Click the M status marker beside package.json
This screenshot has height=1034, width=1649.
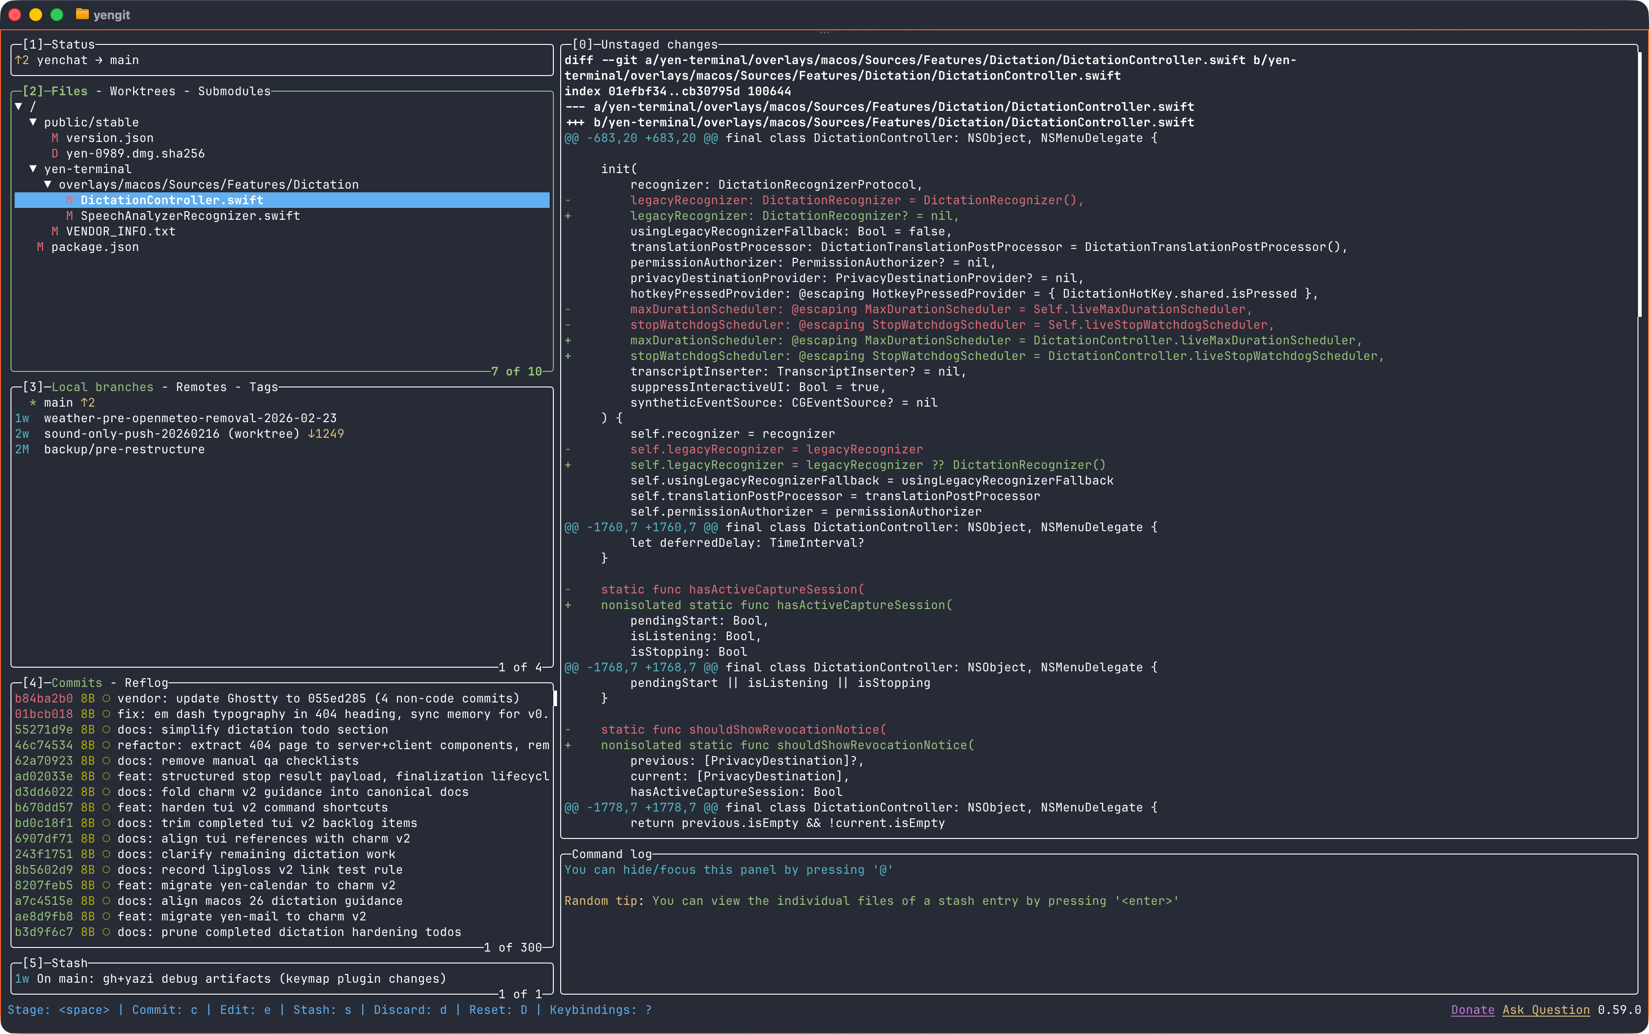[40, 247]
